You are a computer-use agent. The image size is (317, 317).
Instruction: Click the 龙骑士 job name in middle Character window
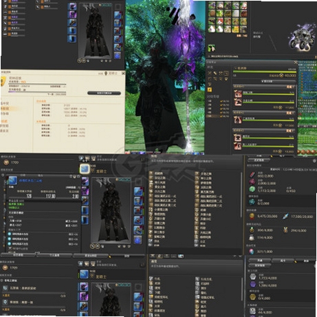click(x=101, y=171)
